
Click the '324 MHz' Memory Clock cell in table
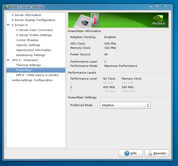click(x=128, y=87)
